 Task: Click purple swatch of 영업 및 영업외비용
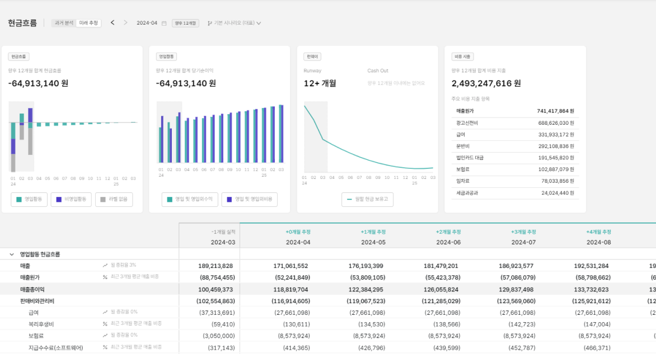tap(229, 200)
